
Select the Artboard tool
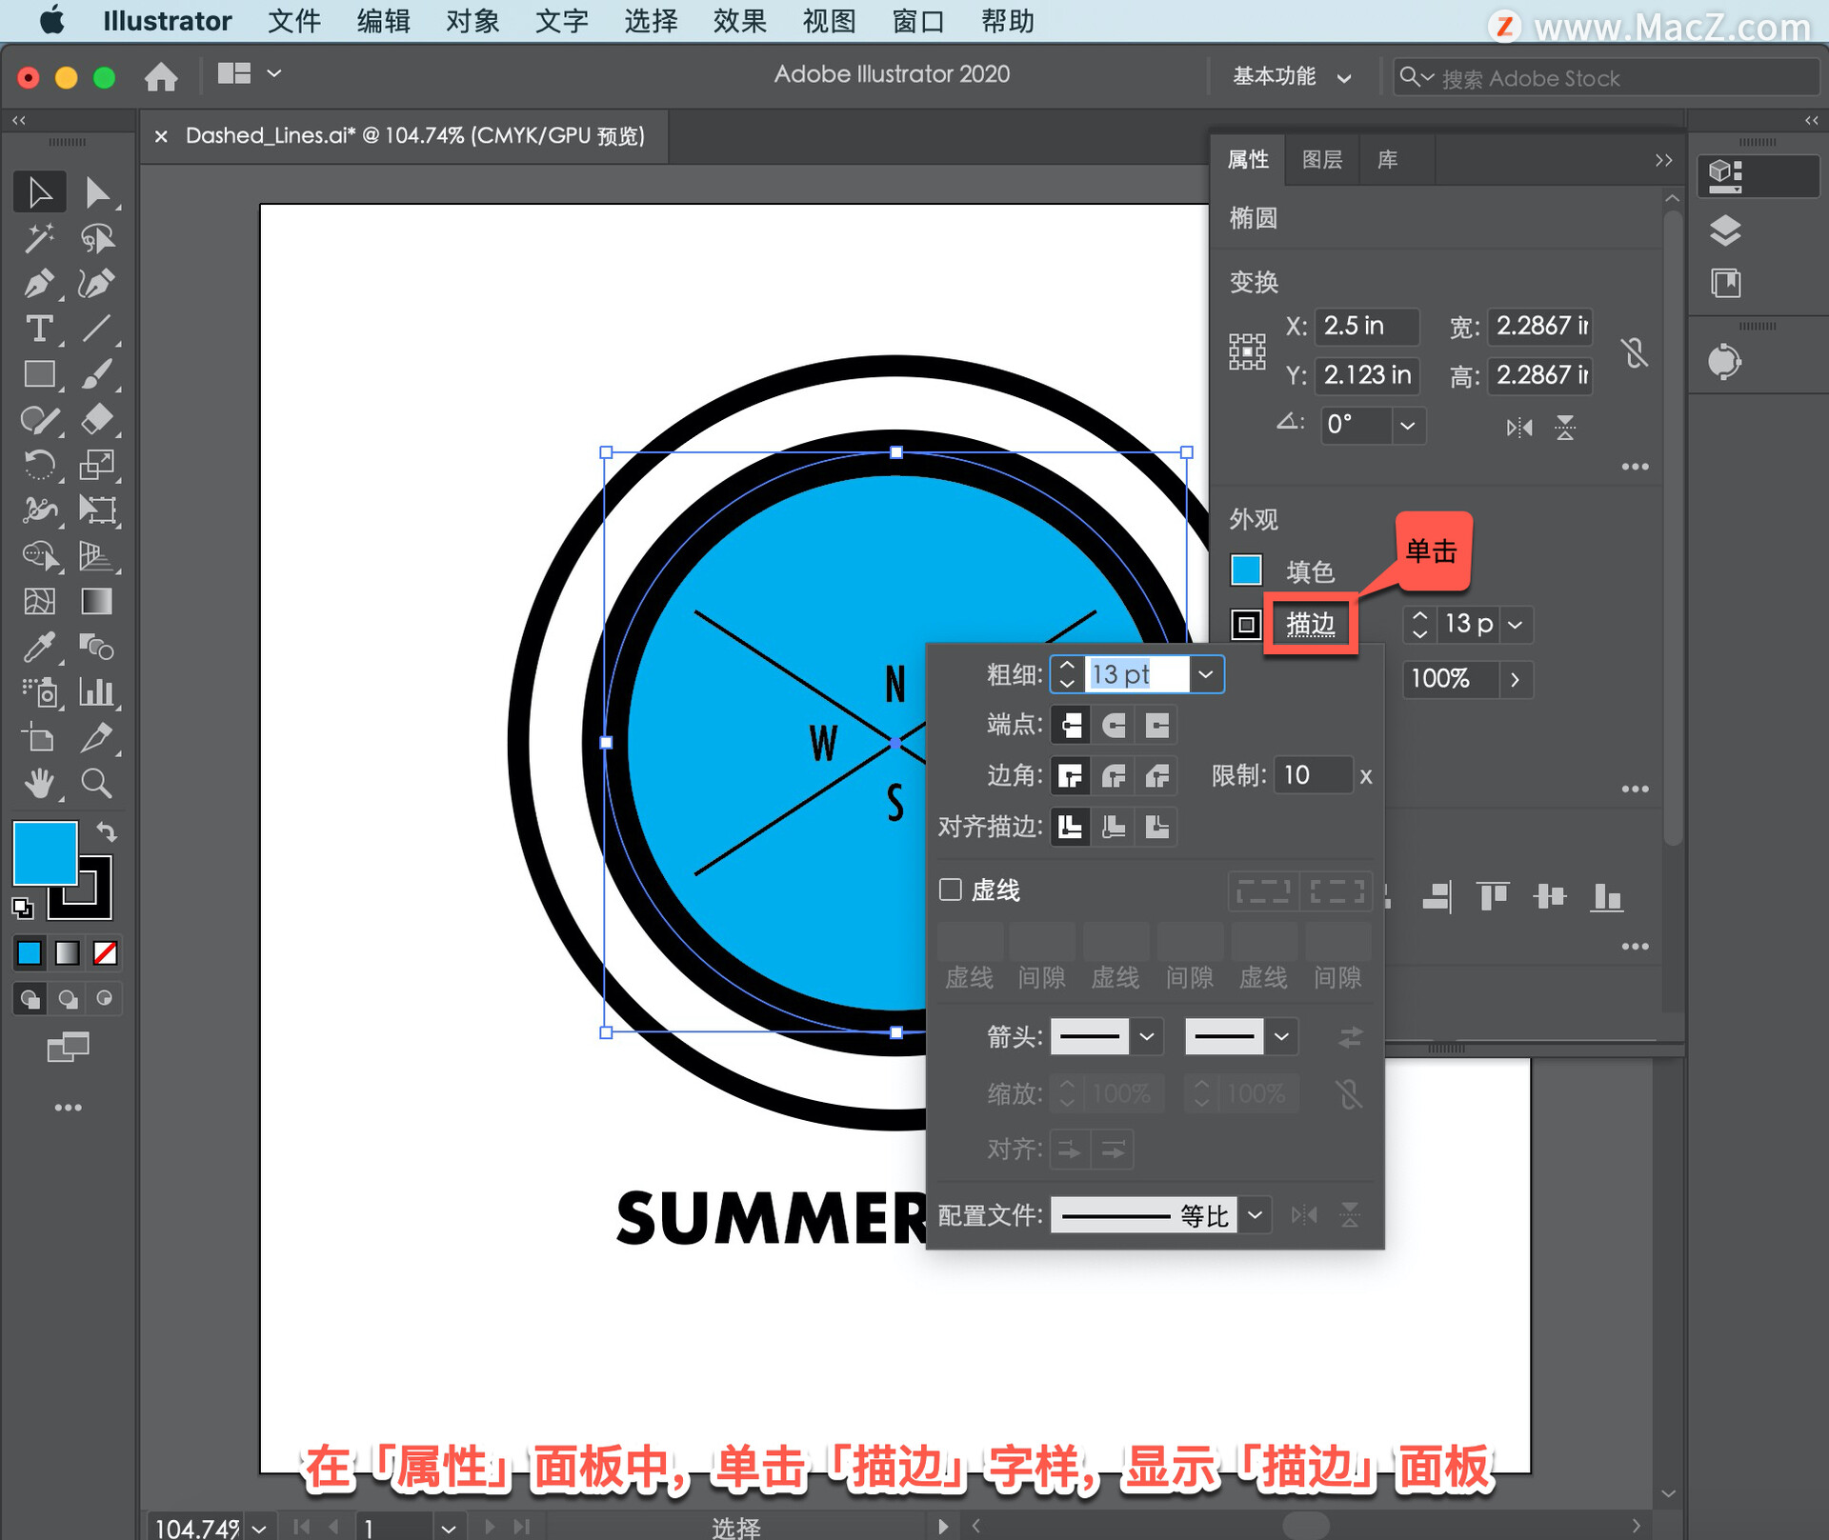coord(39,738)
